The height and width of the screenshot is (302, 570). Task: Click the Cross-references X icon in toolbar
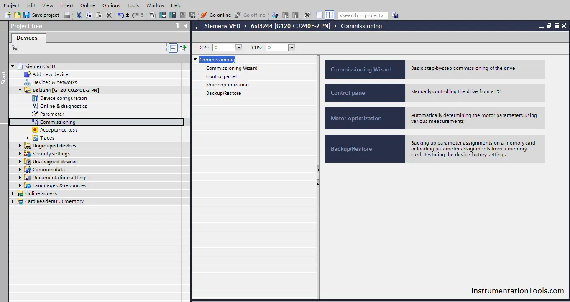coord(307,15)
